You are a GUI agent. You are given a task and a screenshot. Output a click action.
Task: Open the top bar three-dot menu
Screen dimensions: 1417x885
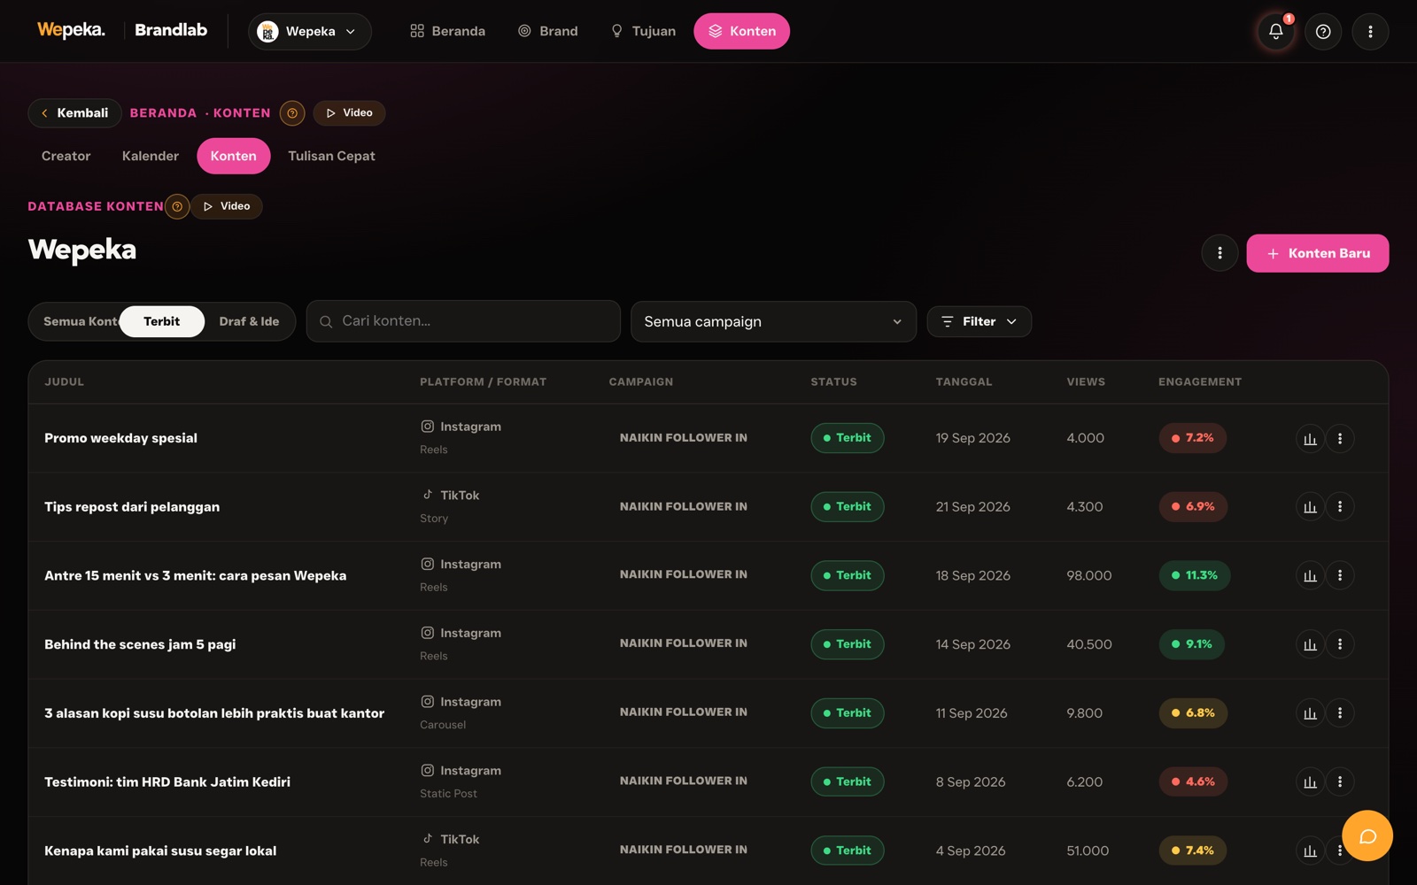click(x=1370, y=31)
